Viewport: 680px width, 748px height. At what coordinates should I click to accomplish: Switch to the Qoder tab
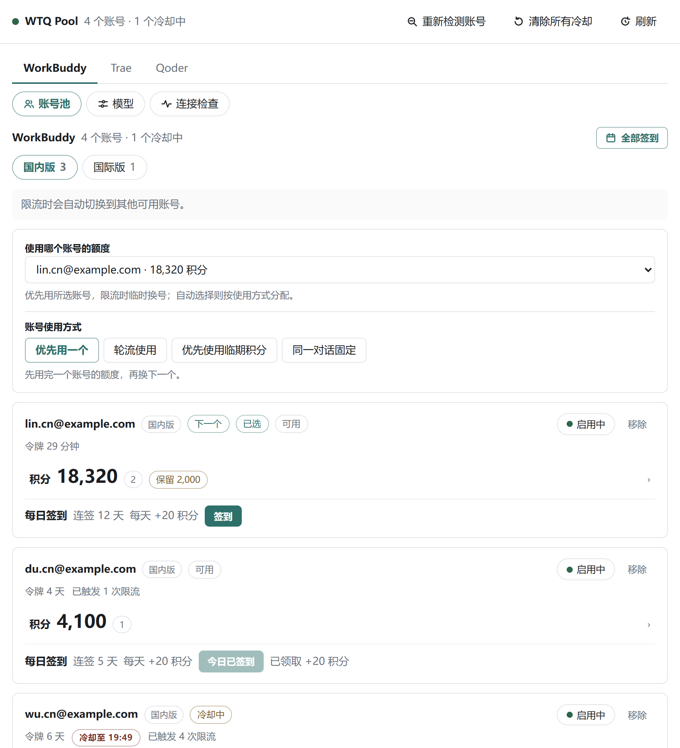click(172, 68)
